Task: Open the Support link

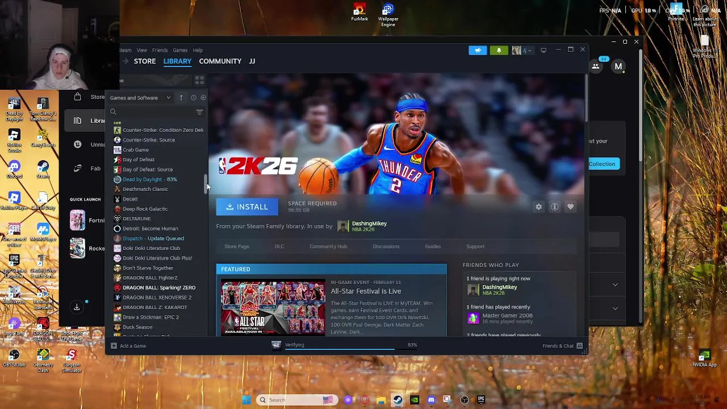Action: 475,247
